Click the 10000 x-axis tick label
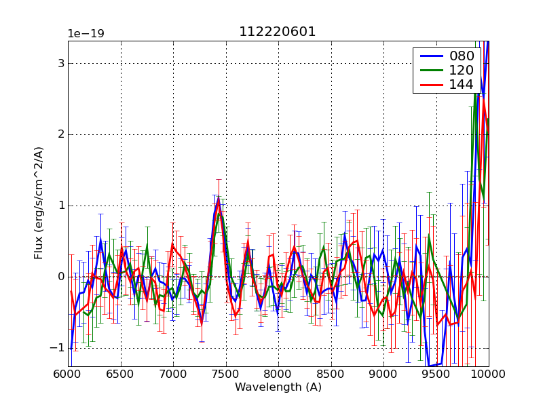The height and width of the screenshot is (407, 543). (x=488, y=374)
